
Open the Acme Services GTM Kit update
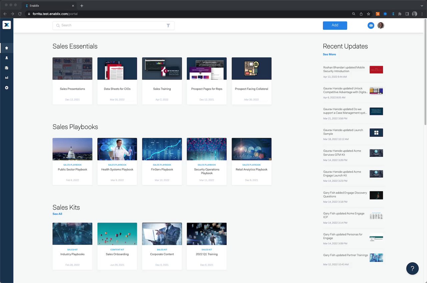pyautogui.click(x=353, y=155)
